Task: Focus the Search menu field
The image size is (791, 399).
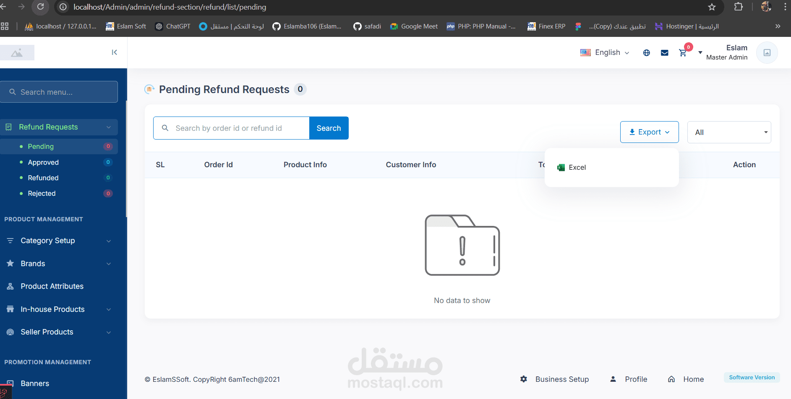Action: pos(59,92)
